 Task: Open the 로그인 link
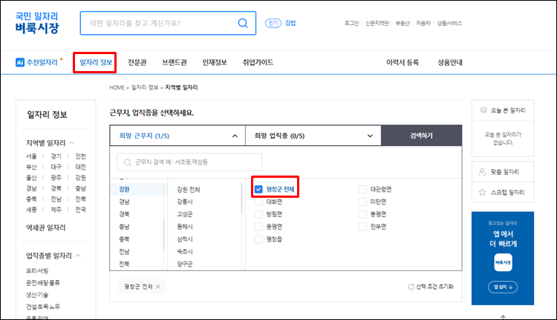pos(352,24)
